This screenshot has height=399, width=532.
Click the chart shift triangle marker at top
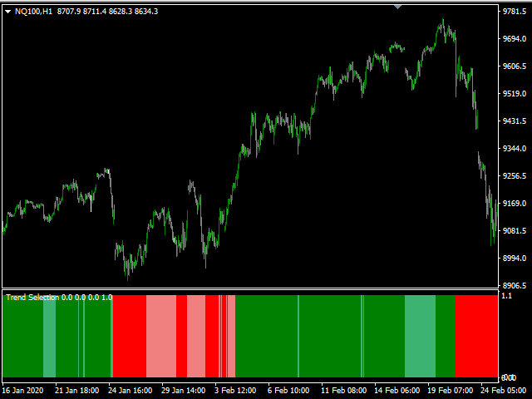[x=398, y=7]
